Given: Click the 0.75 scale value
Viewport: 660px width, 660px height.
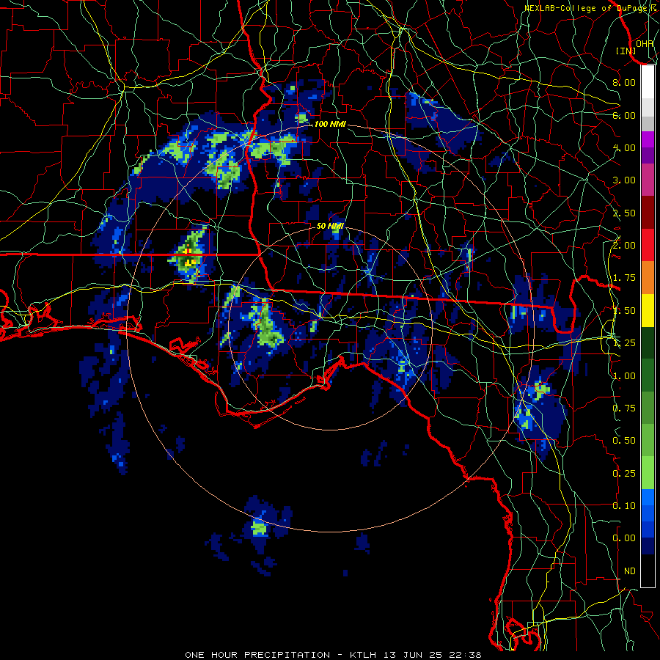Looking at the screenshot, I should coord(624,408).
